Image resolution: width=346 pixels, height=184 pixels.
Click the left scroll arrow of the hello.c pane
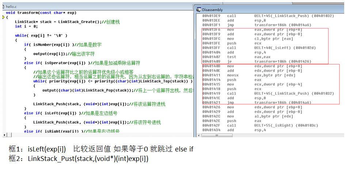(x=4, y=135)
